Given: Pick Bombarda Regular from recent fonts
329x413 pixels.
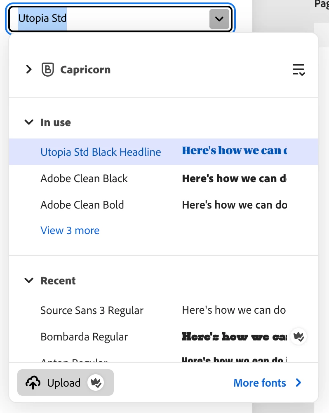Looking at the screenshot, I should (x=84, y=337).
